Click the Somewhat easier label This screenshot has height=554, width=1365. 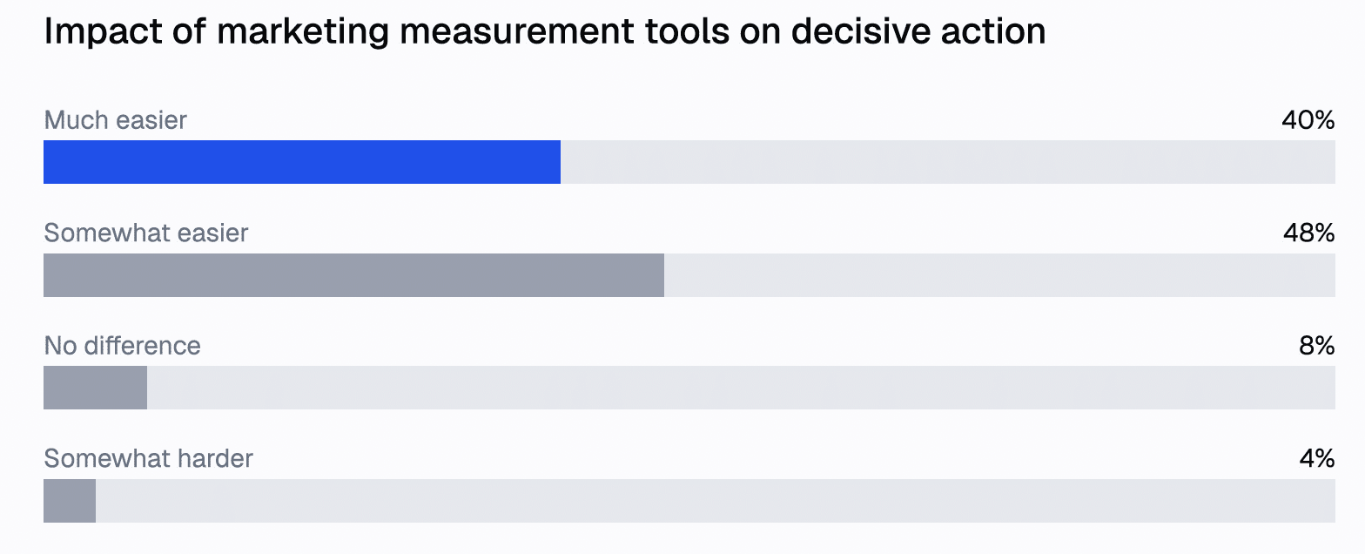tap(146, 233)
